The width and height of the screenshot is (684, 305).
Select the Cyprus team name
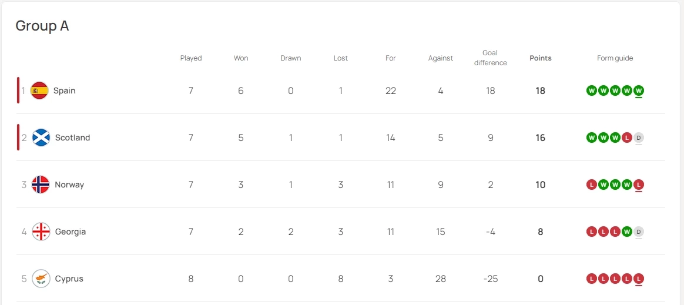pyautogui.click(x=69, y=279)
